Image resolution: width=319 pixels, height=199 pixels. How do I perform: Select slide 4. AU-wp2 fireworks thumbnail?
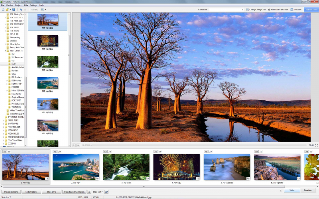[x=176, y=167]
